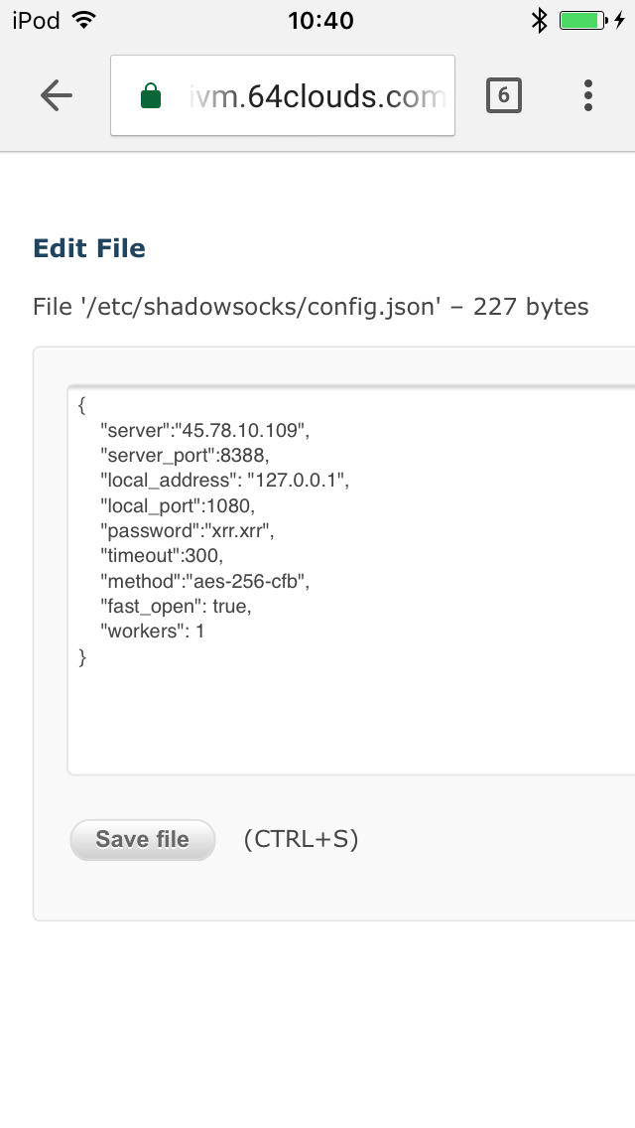Tap the Edit File heading
The height and width of the screenshot is (1128, 635).
pyautogui.click(x=89, y=248)
